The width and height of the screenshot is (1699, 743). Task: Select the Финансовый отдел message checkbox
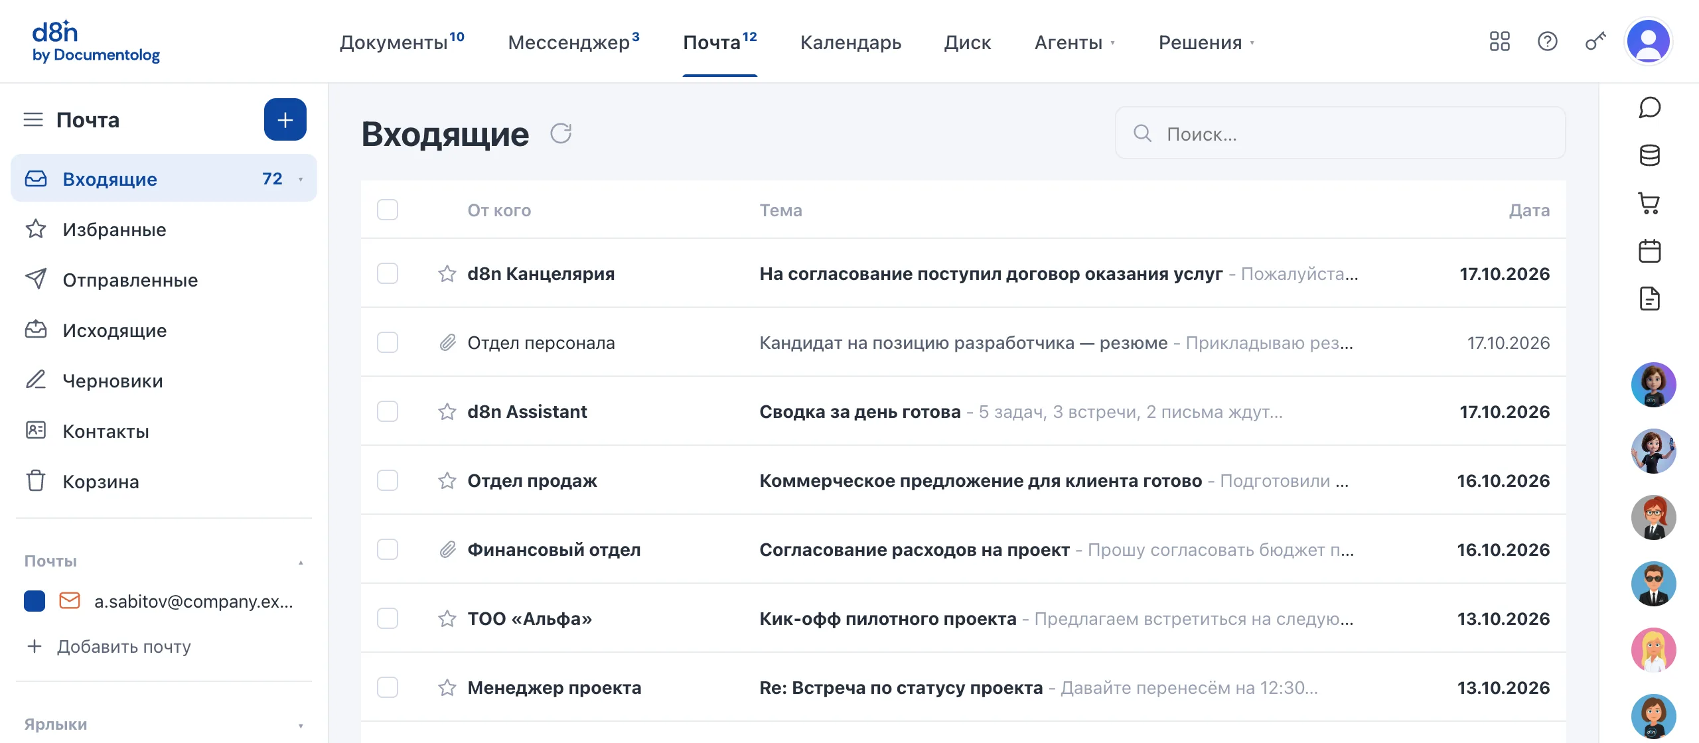388,549
